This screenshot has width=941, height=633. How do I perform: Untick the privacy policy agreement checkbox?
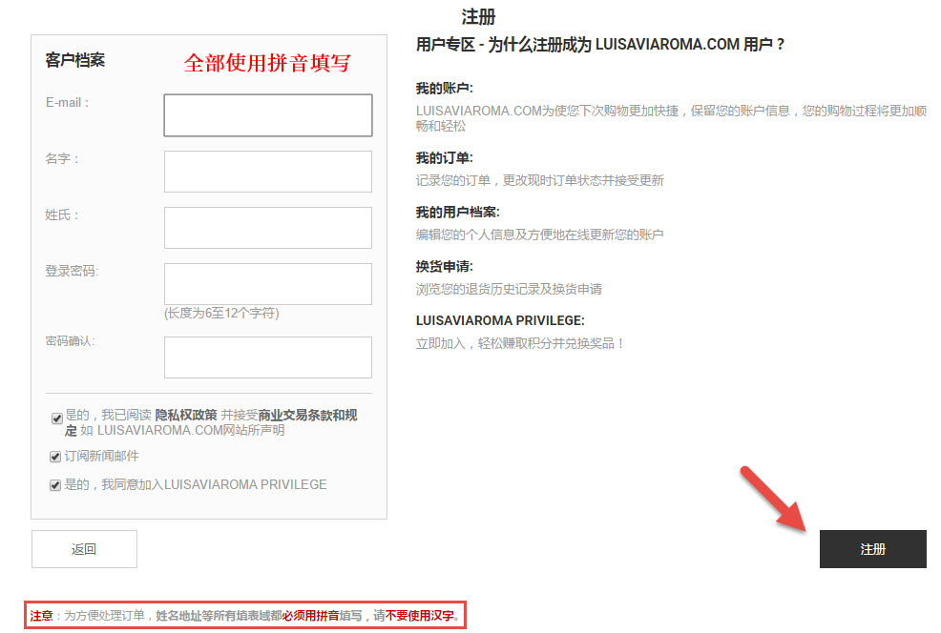(57, 418)
